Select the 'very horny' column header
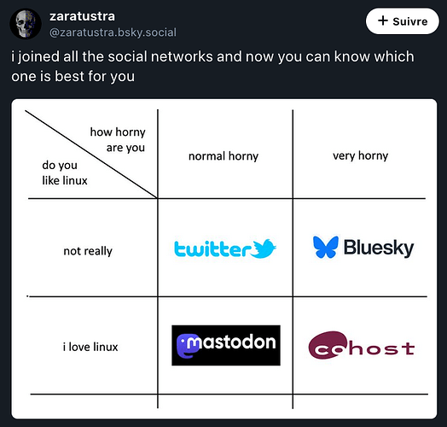Viewport: 447px width, 427px height. [360, 155]
